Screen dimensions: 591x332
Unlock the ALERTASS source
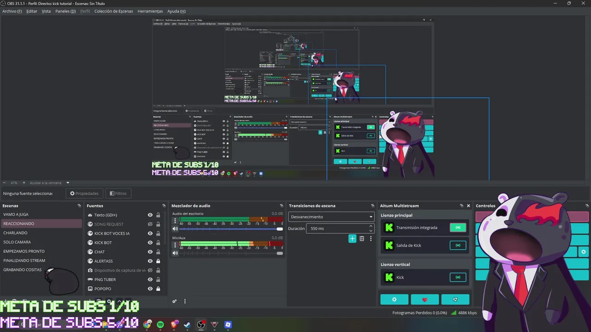tap(158, 261)
